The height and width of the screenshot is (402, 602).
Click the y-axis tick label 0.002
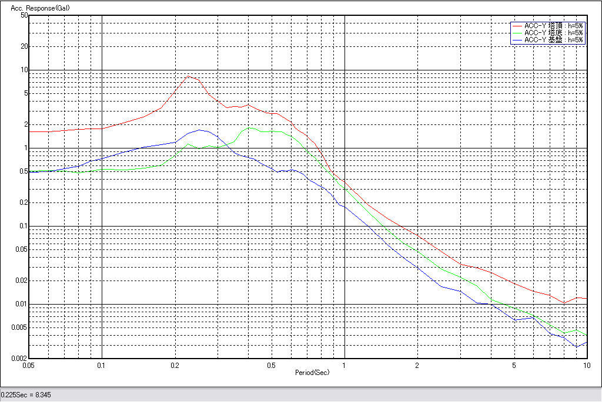tap(21, 359)
